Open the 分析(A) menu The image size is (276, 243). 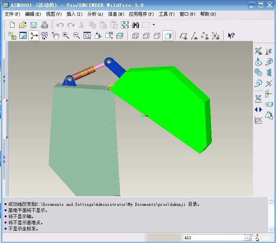tap(95, 14)
